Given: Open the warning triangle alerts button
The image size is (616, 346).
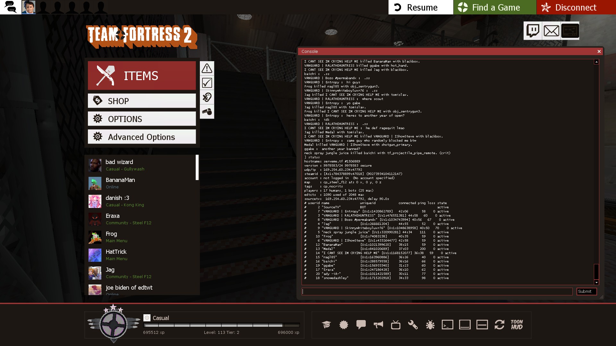Looking at the screenshot, I should (207, 68).
